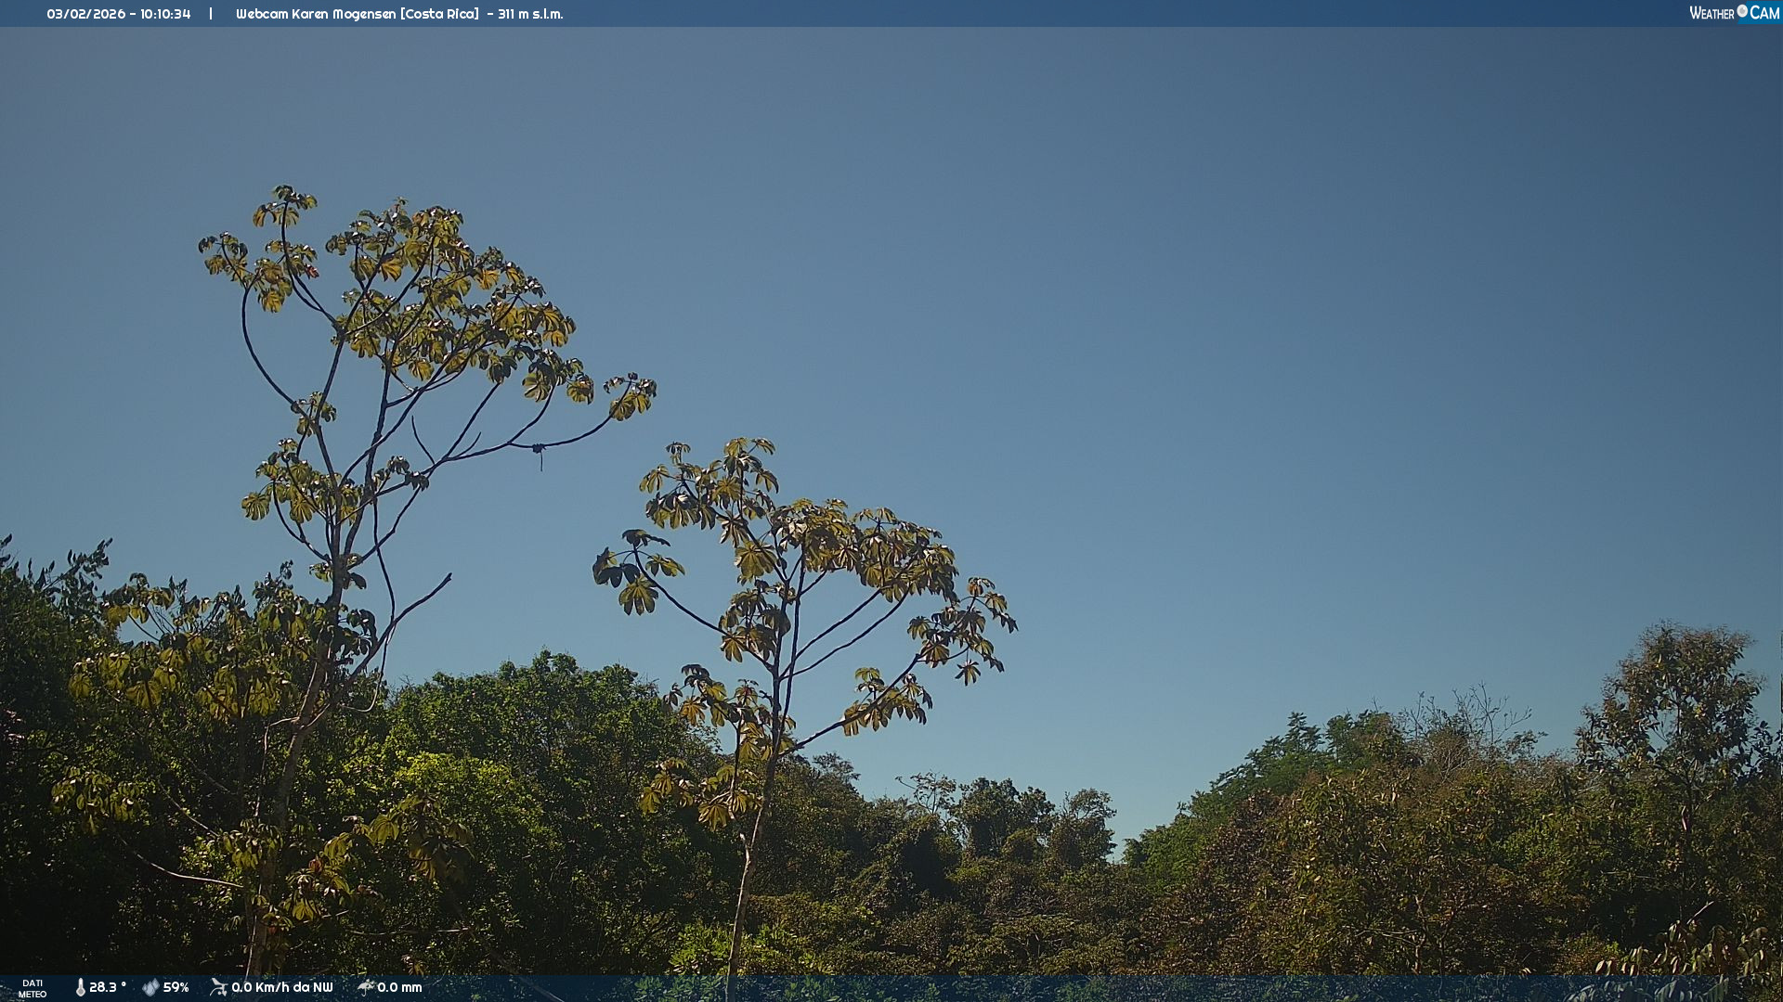This screenshot has height=1002, width=1783.
Task: Click the 28.3° temperature reading
Action: click(108, 987)
